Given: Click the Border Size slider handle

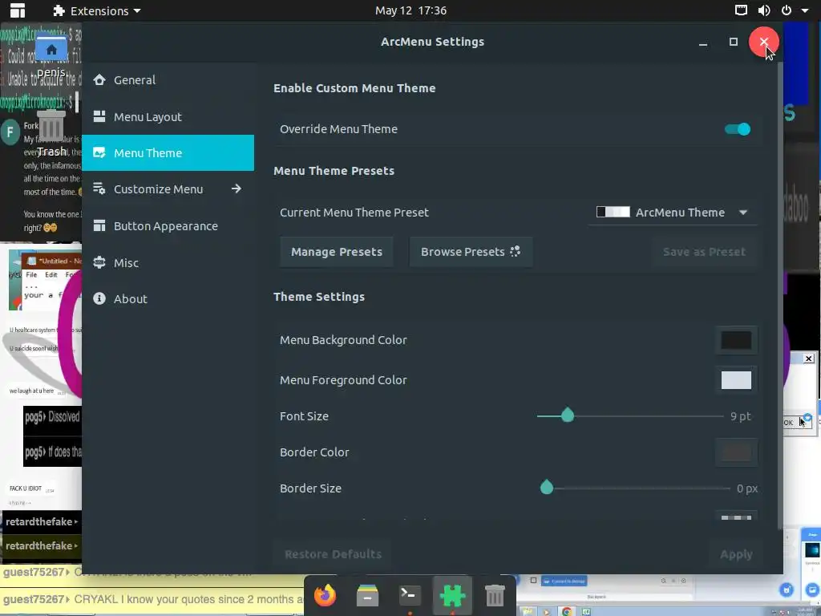Looking at the screenshot, I should (x=547, y=488).
